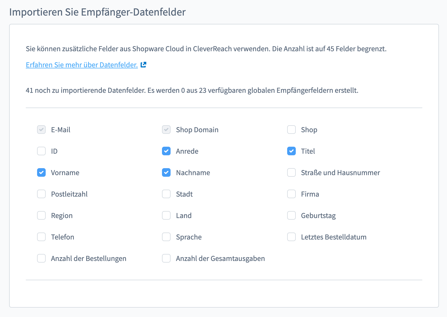Uncheck the Nachname checkbox
This screenshot has height=317, width=447.
[x=166, y=172]
